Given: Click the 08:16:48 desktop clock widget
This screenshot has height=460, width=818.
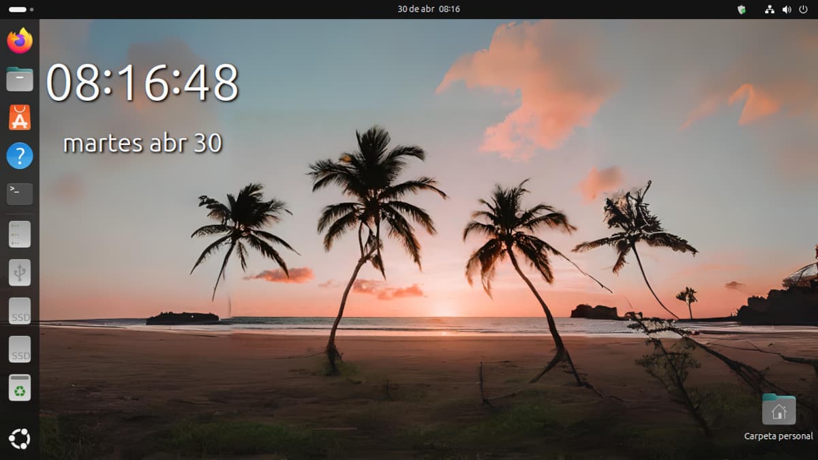Looking at the screenshot, I should tap(142, 83).
